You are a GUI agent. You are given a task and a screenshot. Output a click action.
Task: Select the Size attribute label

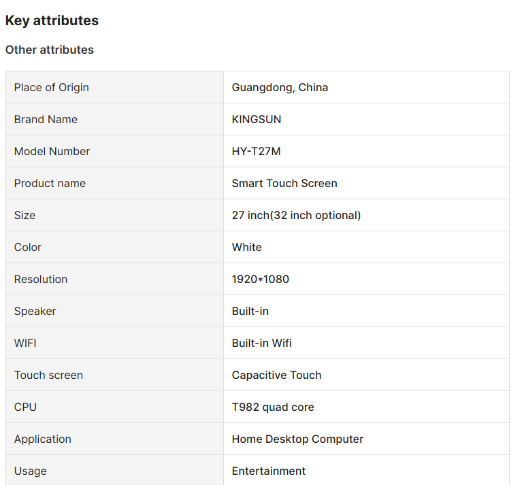click(x=24, y=215)
